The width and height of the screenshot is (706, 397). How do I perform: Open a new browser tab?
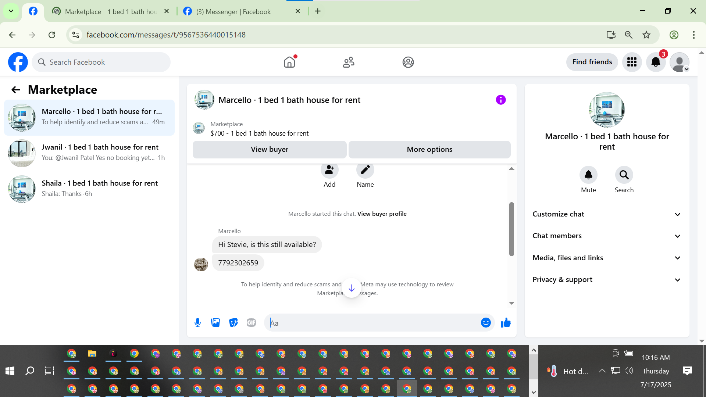318,11
